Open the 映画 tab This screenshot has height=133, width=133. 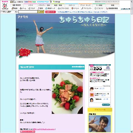pos(112,5)
